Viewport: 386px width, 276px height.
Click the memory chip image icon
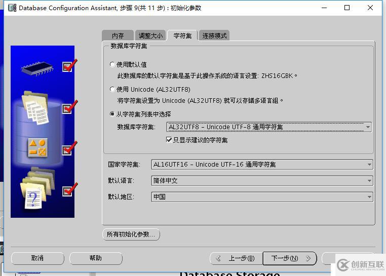point(37,68)
